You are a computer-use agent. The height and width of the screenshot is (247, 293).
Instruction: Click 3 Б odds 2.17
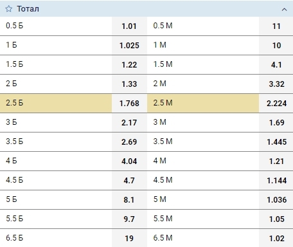(x=129, y=123)
